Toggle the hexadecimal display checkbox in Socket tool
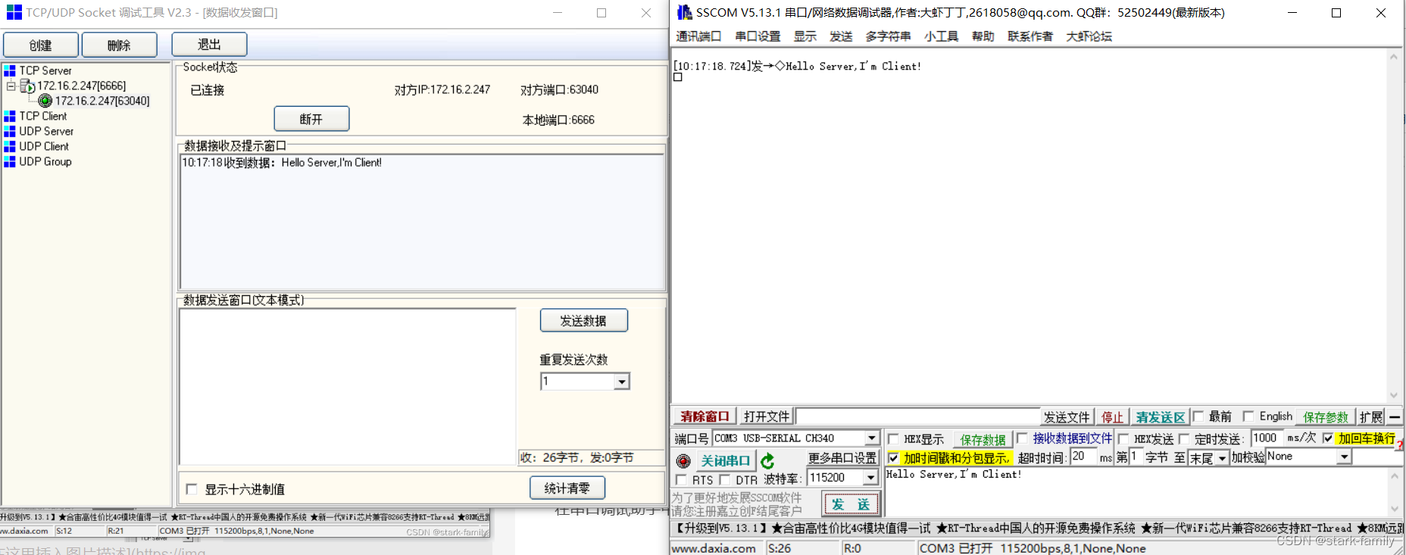1406x555 pixels. point(192,489)
